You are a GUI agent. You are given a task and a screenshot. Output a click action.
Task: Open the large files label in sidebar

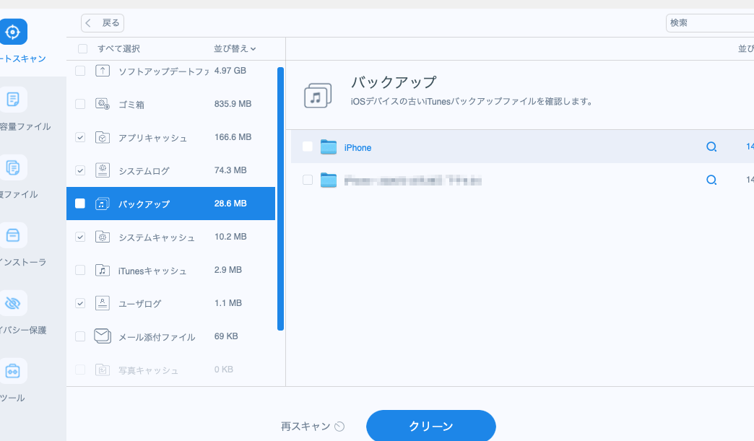tap(25, 126)
